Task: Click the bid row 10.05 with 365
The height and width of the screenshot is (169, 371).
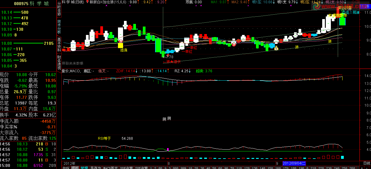Action: pos(28,60)
